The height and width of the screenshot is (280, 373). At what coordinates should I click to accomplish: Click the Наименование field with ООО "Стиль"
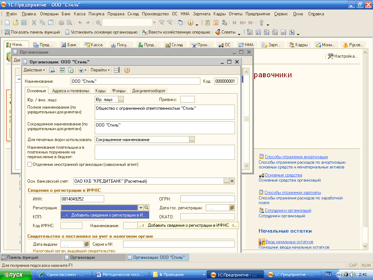click(x=136, y=81)
